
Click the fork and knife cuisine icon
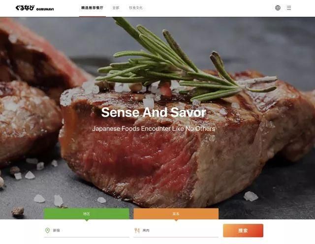[x=137, y=231]
